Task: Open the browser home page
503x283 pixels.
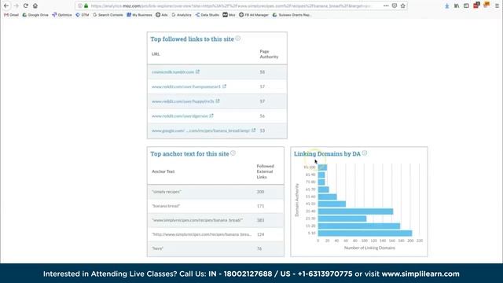Action: tap(35, 6)
